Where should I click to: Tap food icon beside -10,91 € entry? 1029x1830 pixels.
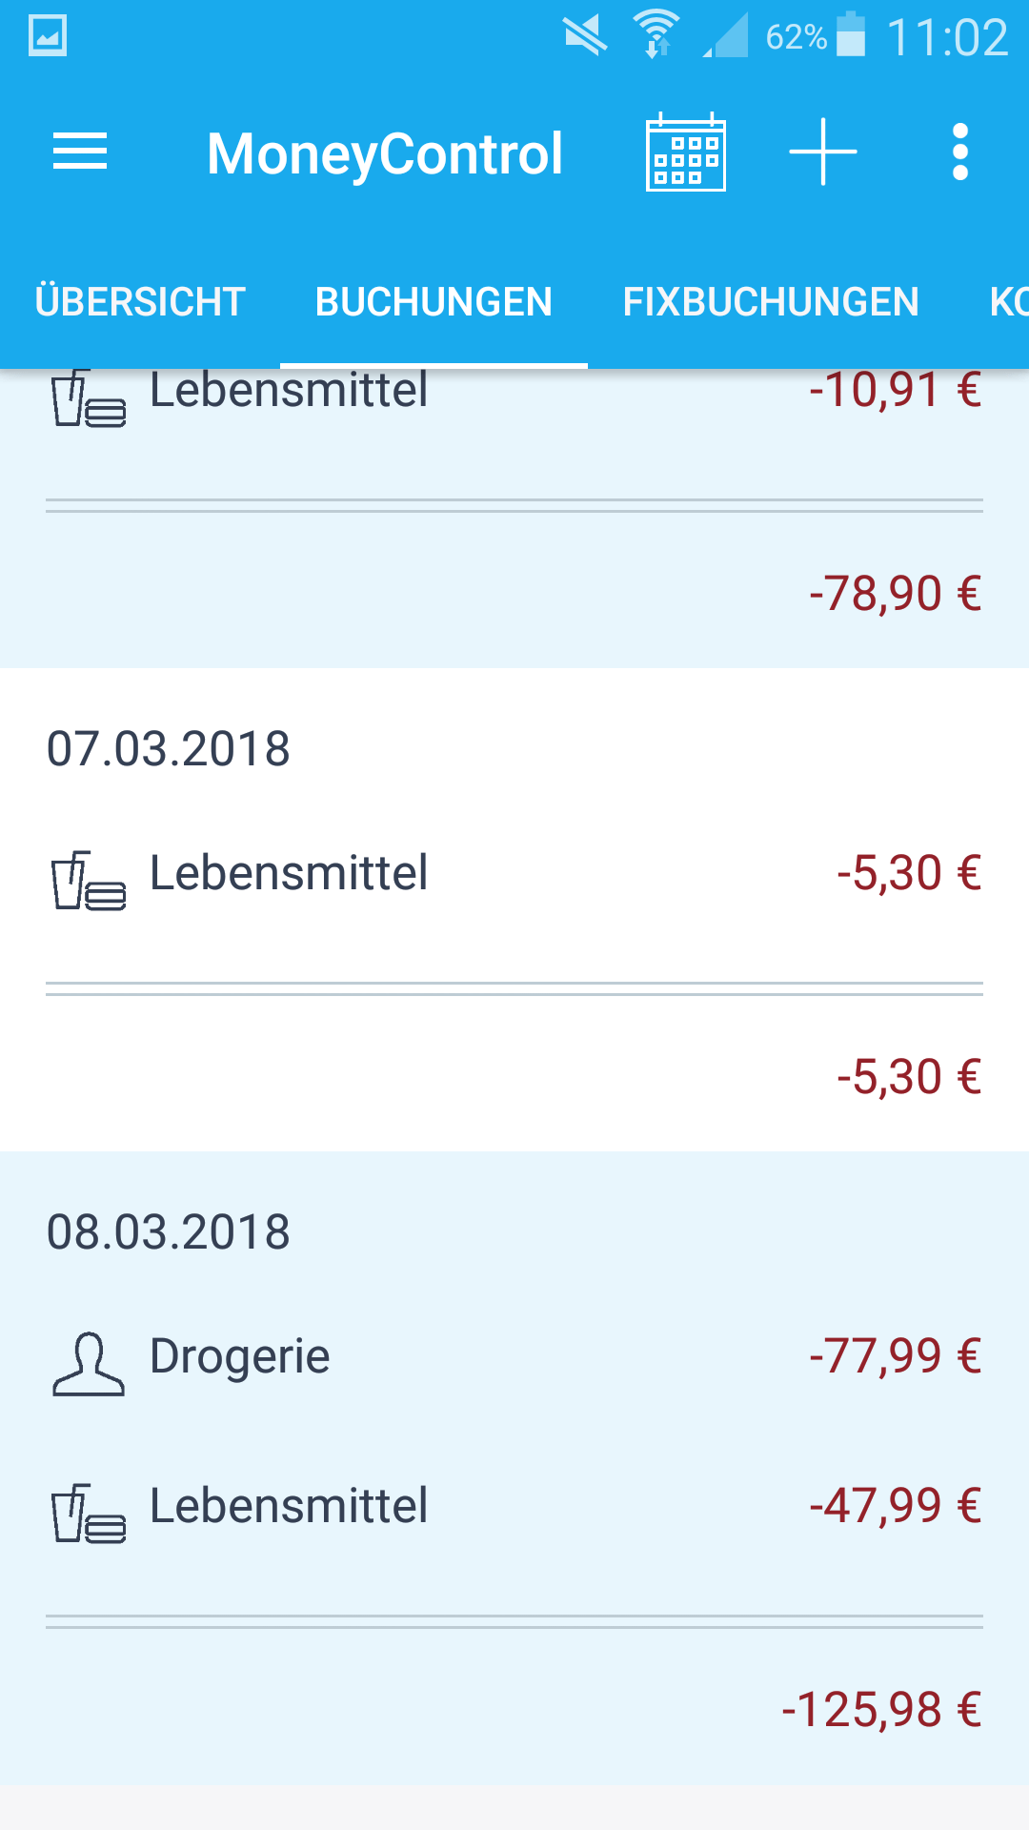[88, 398]
